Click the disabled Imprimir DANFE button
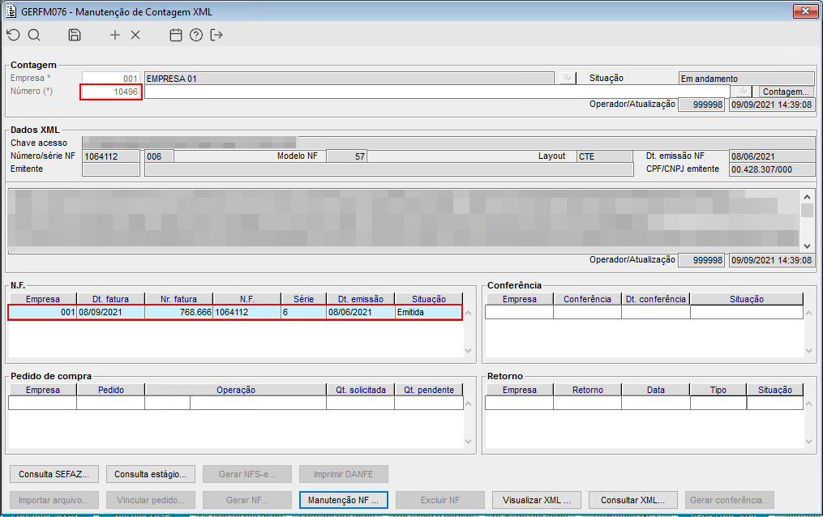 (344, 474)
